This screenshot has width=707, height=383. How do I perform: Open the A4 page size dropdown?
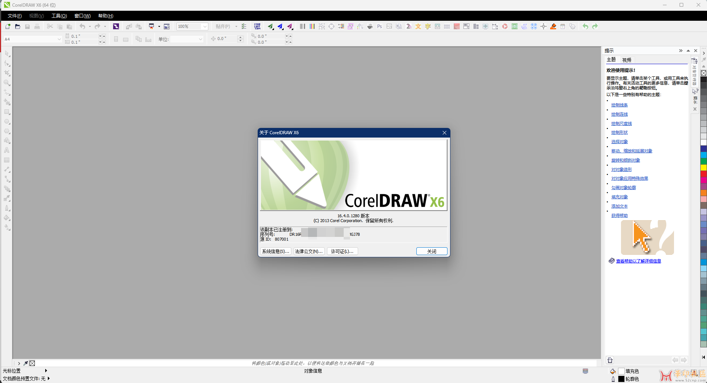[x=59, y=39]
